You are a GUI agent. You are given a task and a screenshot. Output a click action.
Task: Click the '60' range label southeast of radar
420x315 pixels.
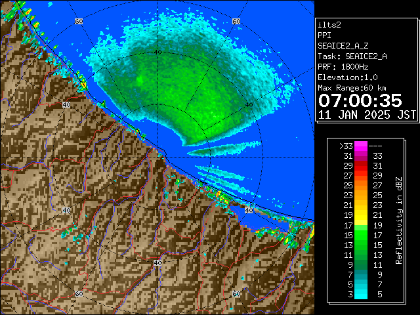(x=236, y=294)
